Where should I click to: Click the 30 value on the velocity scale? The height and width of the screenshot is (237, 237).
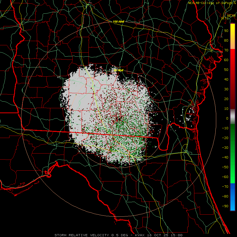pyautogui.click(x=226, y=89)
